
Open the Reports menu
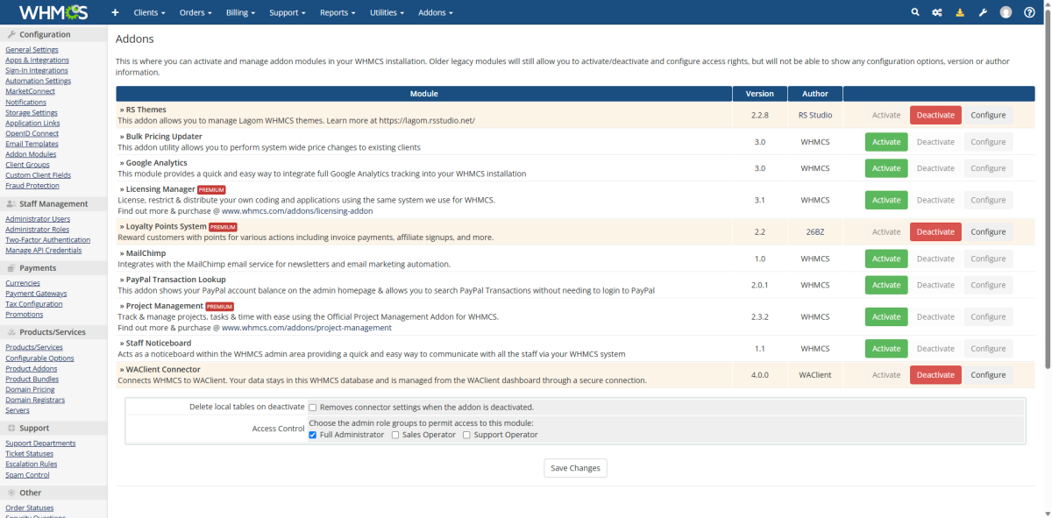(338, 13)
